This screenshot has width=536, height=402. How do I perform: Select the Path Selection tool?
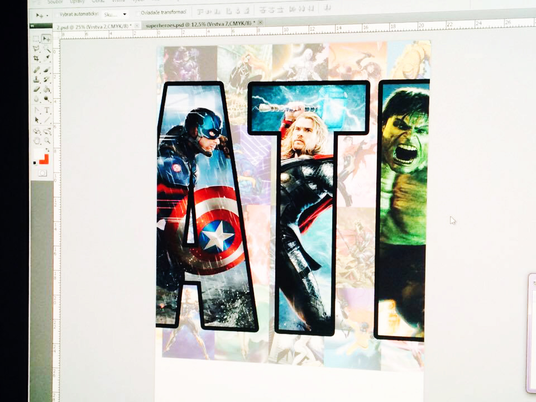pyautogui.click(x=36, y=119)
